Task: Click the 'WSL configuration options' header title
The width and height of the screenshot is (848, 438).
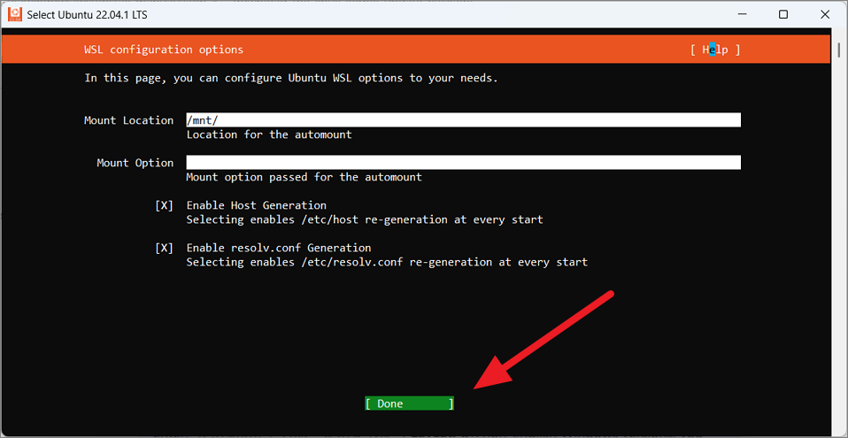Action: click(x=164, y=50)
